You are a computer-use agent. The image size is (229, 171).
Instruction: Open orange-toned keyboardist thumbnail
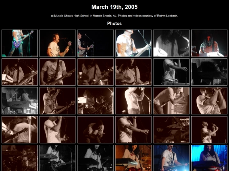[134, 158]
